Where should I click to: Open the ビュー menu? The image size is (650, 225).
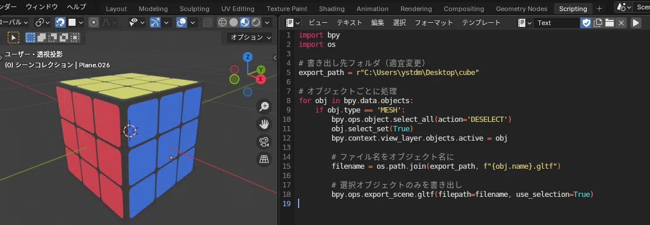[318, 22]
